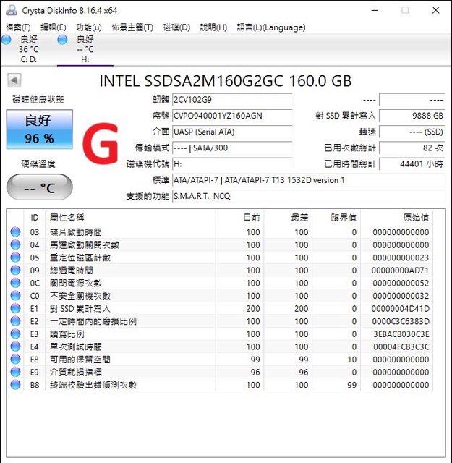Click the 良好 96 % health status button
This screenshot has width=452, height=463.
click(39, 129)
